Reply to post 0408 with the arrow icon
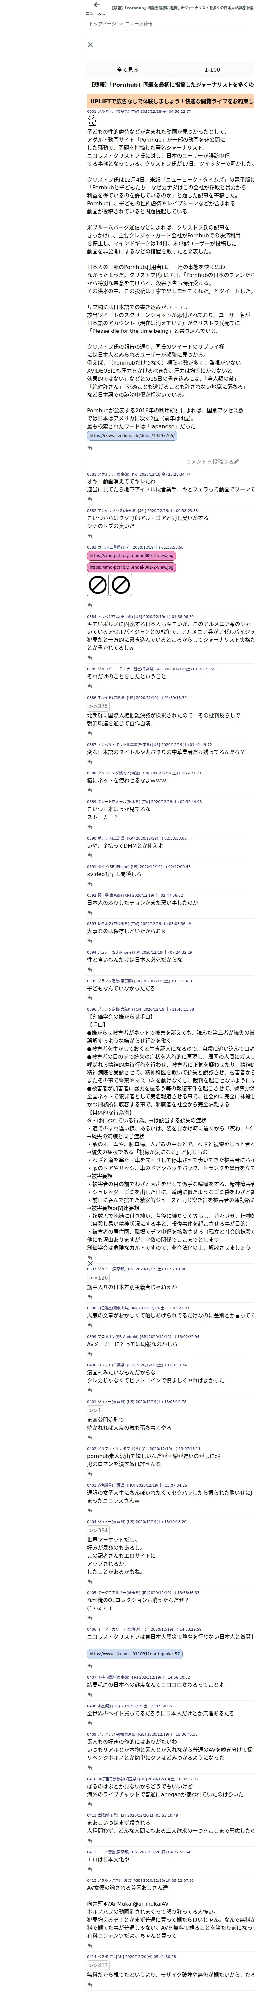The image size is (254, 1991). pos(90,1724)
